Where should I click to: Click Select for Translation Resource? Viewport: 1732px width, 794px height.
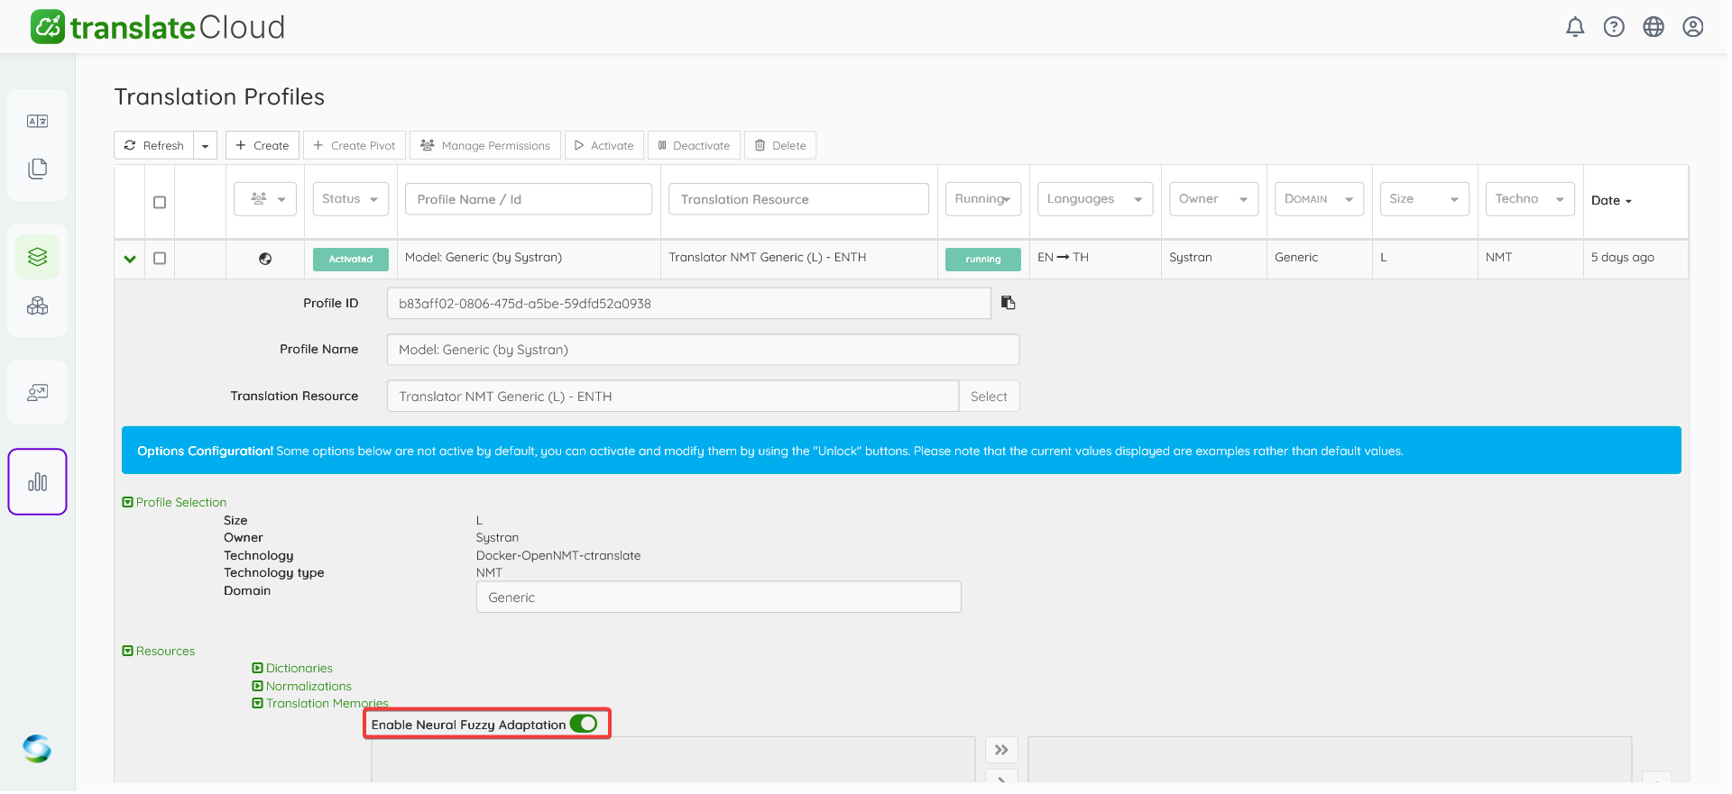[x=989, y=397]
